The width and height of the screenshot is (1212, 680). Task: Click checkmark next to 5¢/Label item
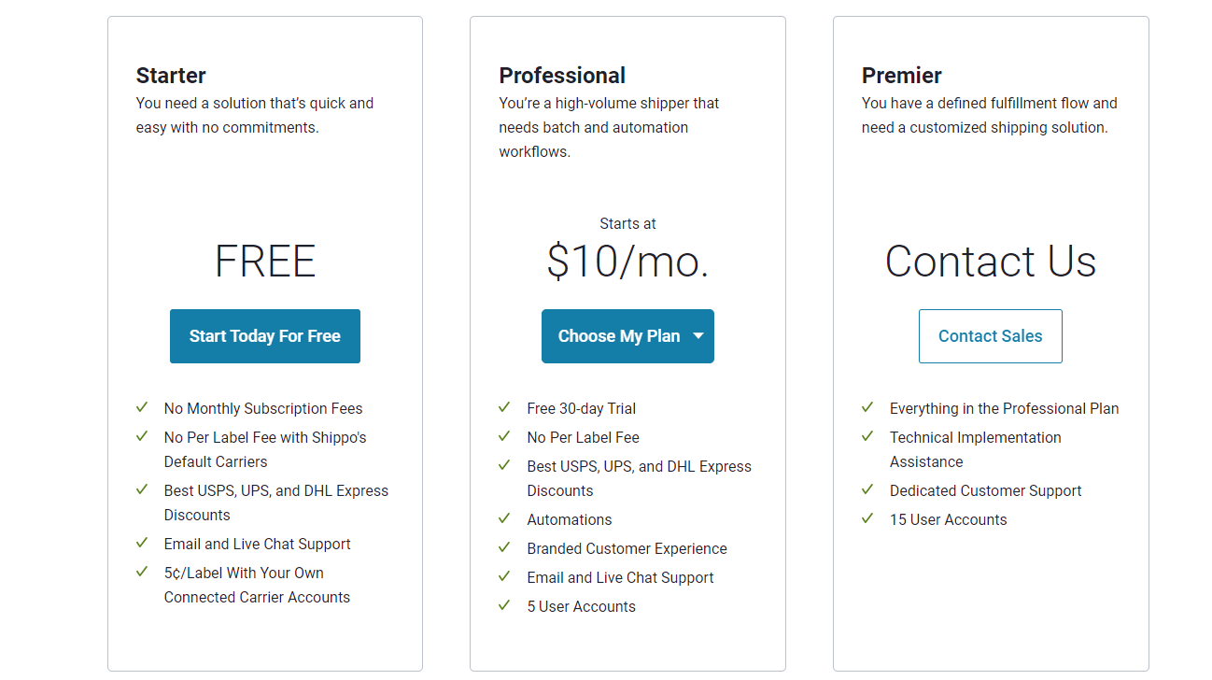coord(142,572)
